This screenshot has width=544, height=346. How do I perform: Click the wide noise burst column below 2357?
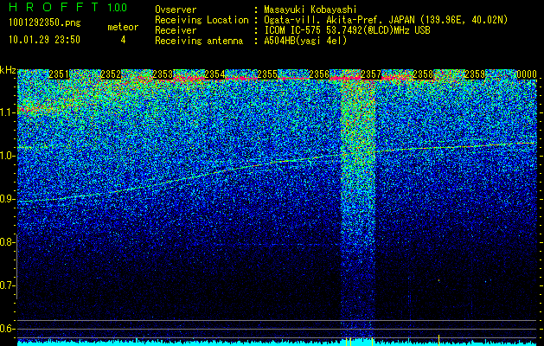point(358,208)
